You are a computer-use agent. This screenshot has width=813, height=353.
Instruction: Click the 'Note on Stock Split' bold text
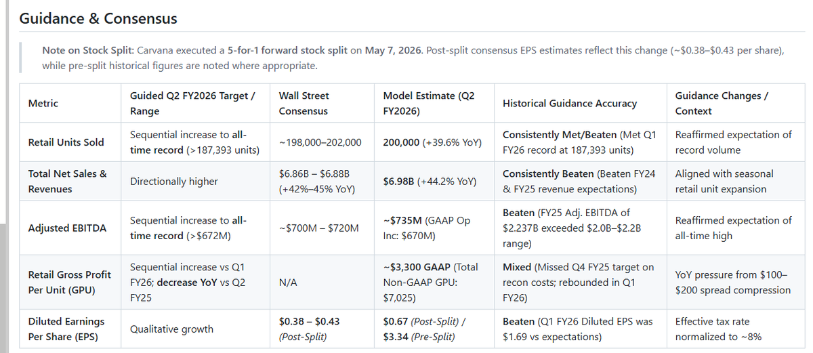pos(86,51)
